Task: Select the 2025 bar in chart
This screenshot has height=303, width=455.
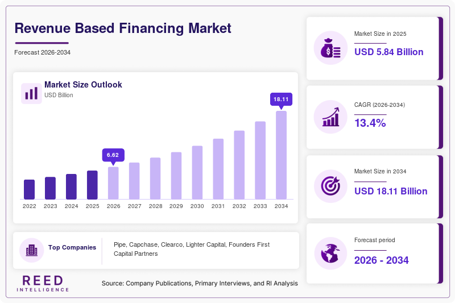Action: [x=92, y=185]
